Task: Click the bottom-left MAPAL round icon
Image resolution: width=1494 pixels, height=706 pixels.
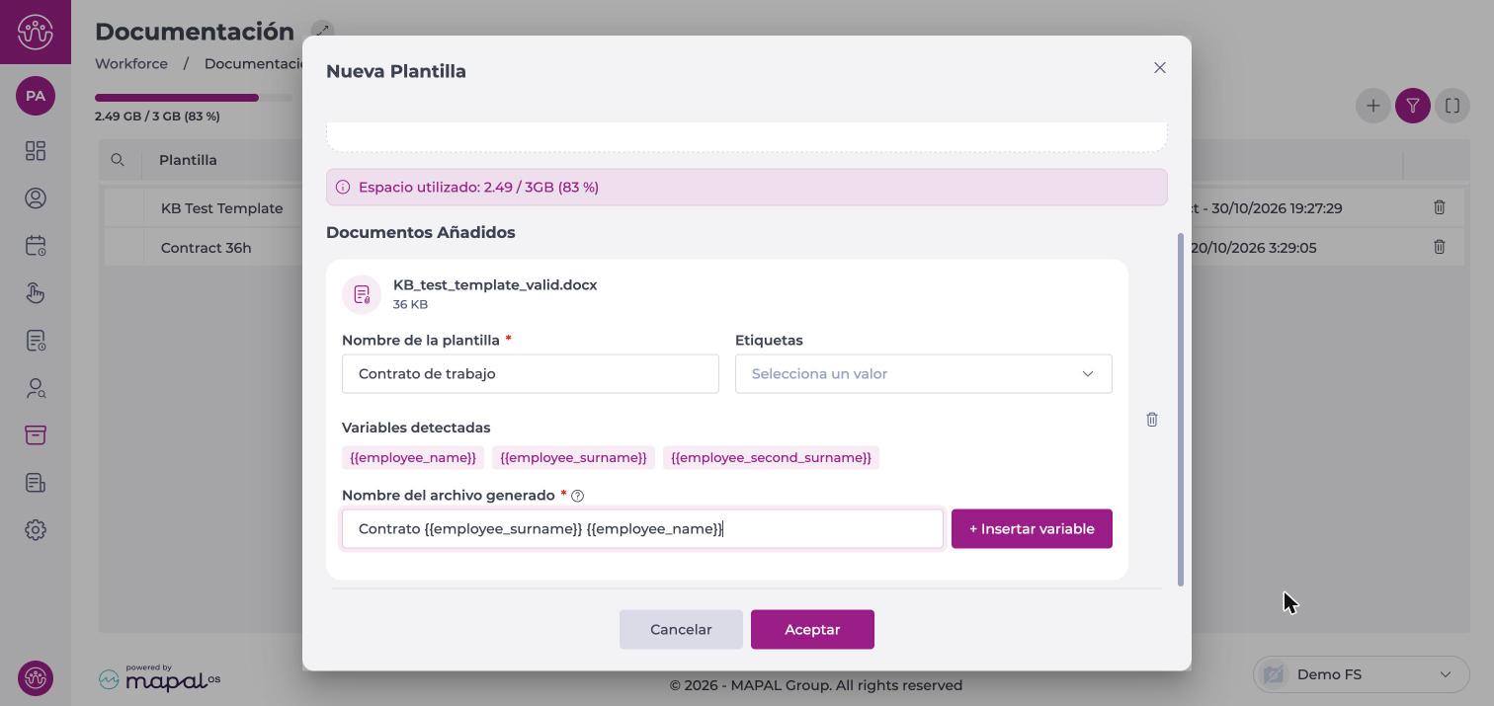Action: click(x=36, y=678)
